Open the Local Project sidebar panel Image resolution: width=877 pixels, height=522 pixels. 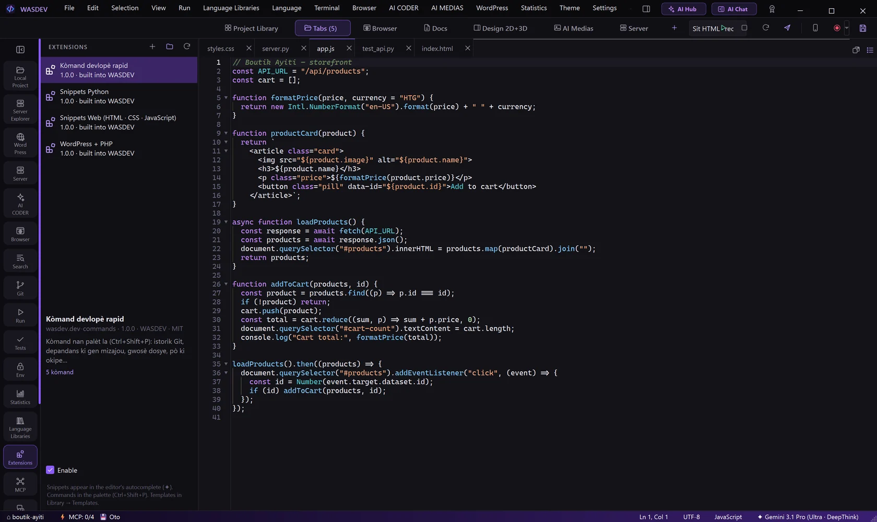[x=20, y=76]
